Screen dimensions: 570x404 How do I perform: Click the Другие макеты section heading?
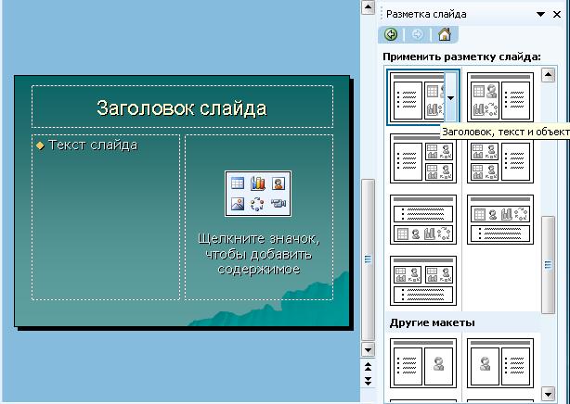click(x=432, y=322)
